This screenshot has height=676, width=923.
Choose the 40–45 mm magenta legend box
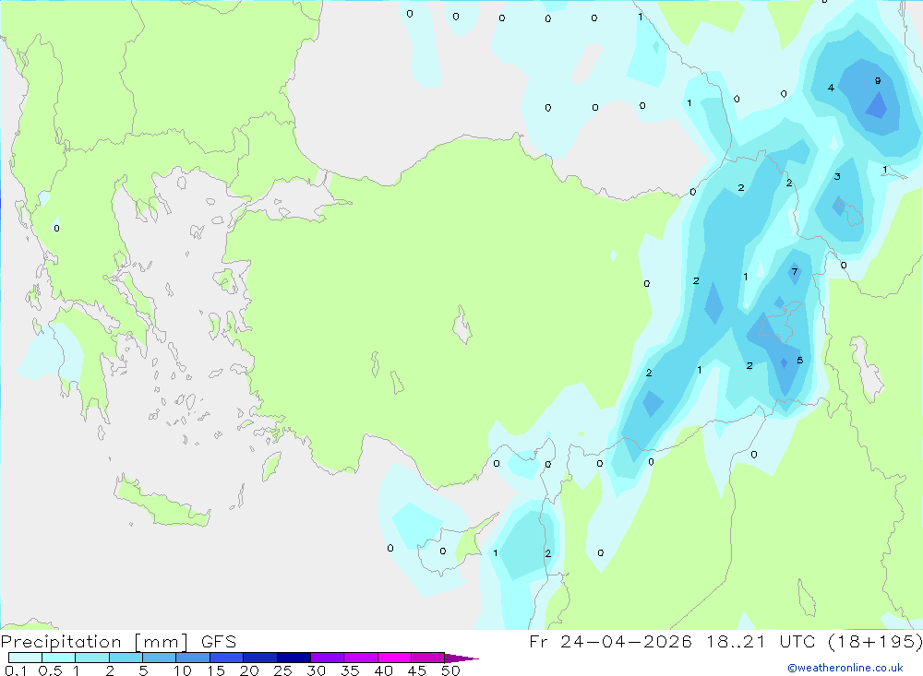tap(394, 658)
